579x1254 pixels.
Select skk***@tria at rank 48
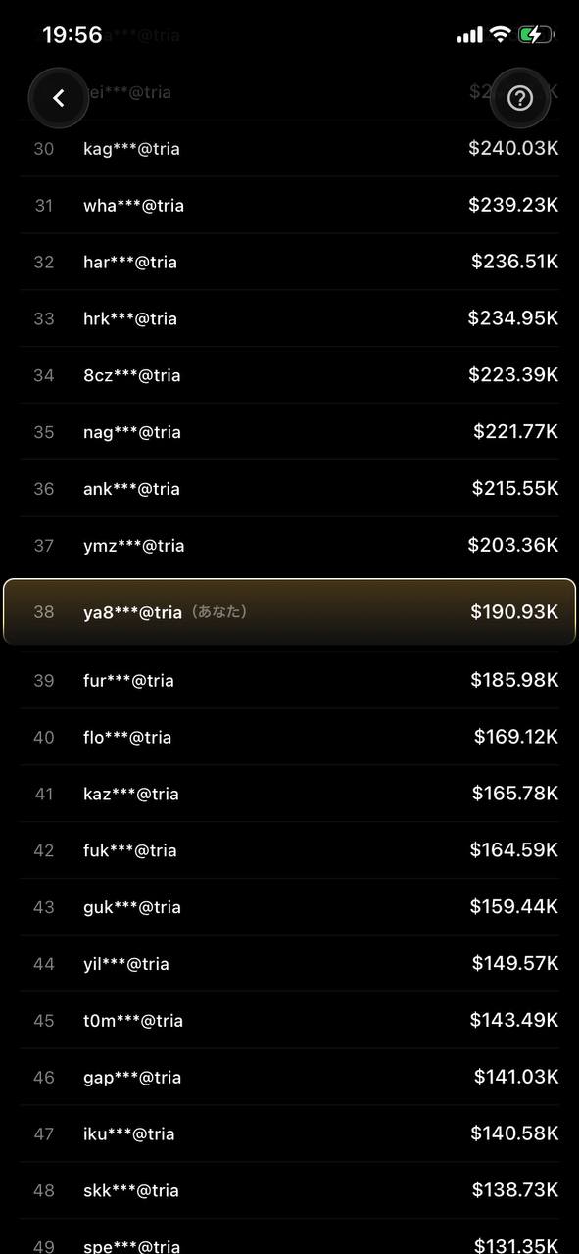289,1191
